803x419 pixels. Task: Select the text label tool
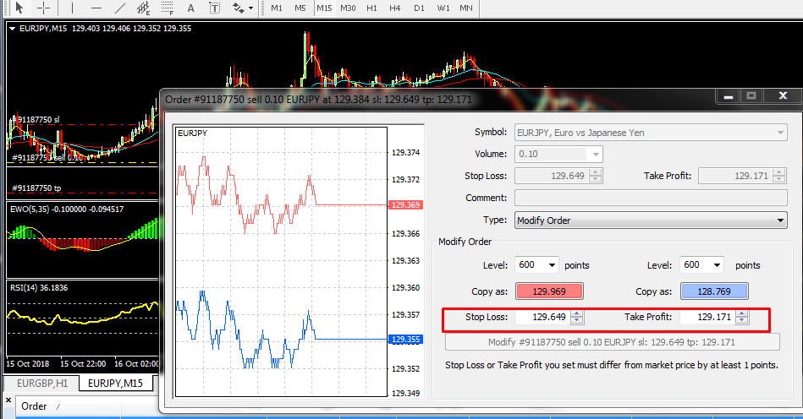pyautogui.click(x=215, y=8)
